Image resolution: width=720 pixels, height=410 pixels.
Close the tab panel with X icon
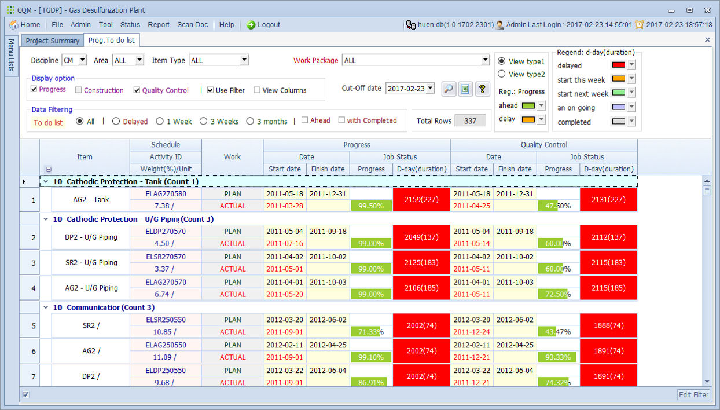pos(707,40)
